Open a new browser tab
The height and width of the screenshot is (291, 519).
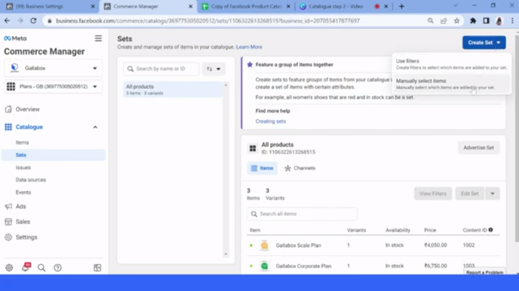point(401,6)
